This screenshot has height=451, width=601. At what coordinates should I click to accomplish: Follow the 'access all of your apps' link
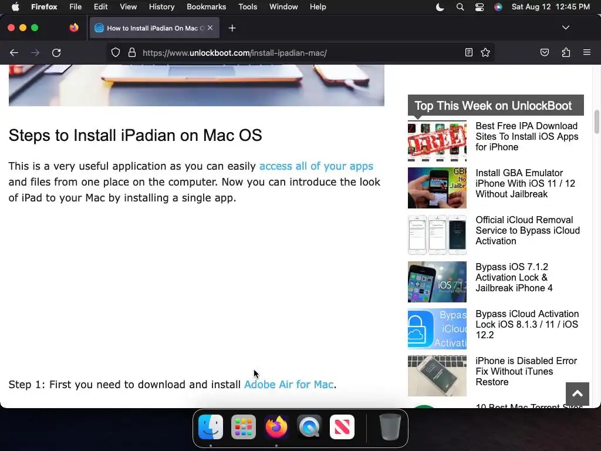click(x=316, y=166)
